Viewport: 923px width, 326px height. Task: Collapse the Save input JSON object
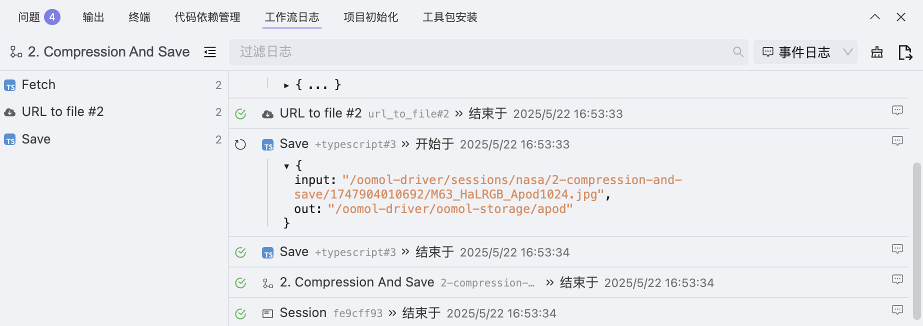pyautogui.click(x=286, y=166)
